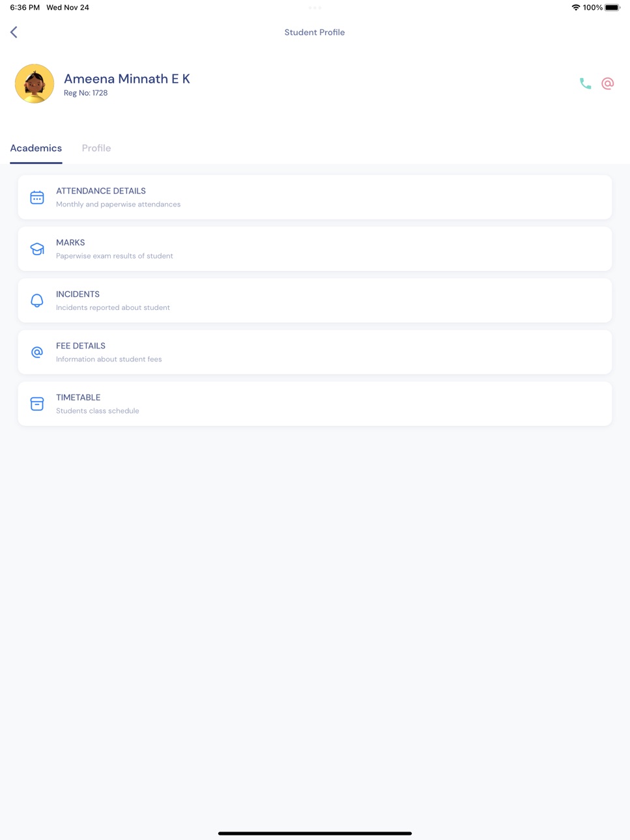
Task: Open the MARKS exam results card
Action: coord(315,249)
